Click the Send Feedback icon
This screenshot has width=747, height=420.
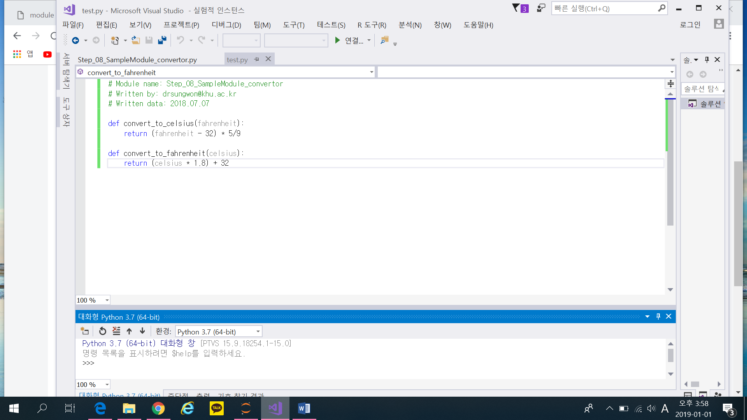(x=541, y=8)
